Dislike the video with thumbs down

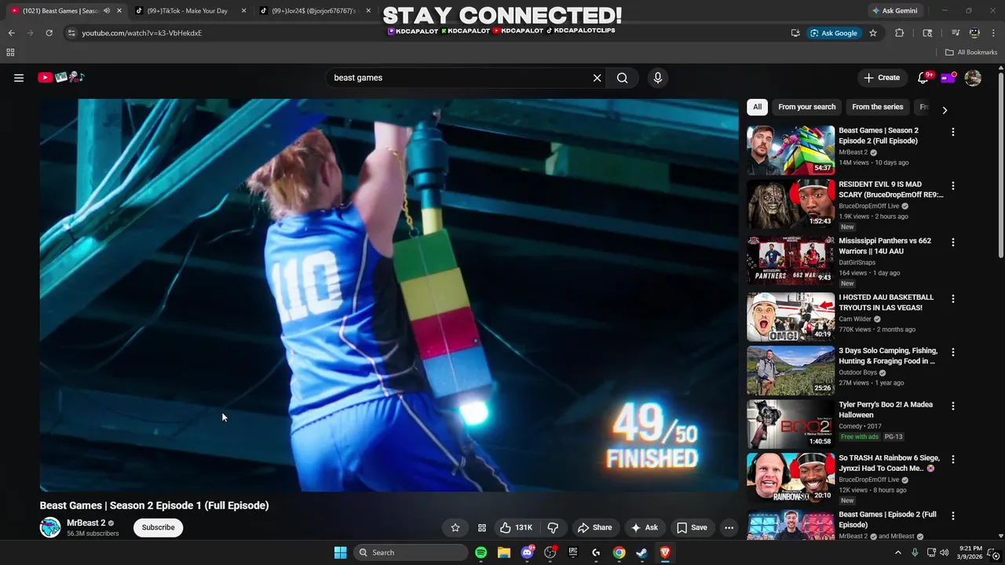tap(553, 527)
